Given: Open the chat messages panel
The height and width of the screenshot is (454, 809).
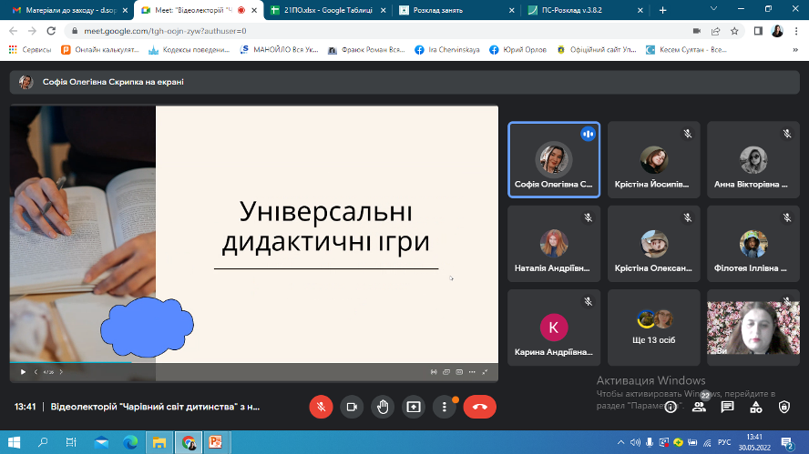Looking at the screenshot, I should [x=727, y=407].
